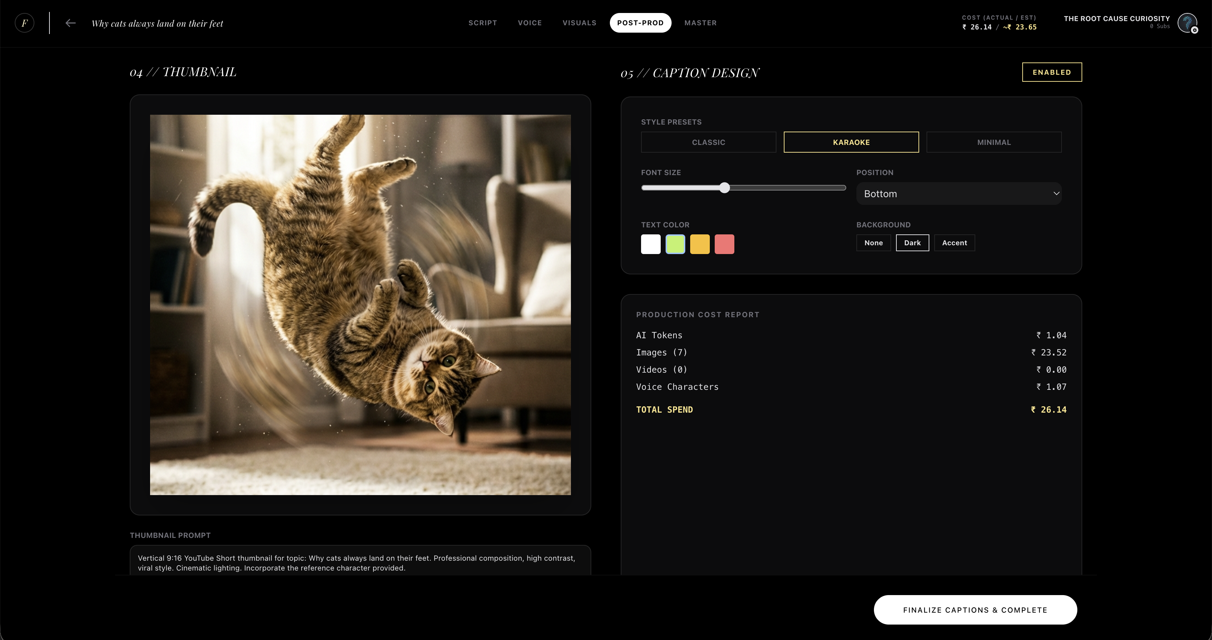Image resolution: width=1212 pixels, height=640 pixels.
Task: Click Finalize Captions & Complete button
Action: [x=975, y=610]
